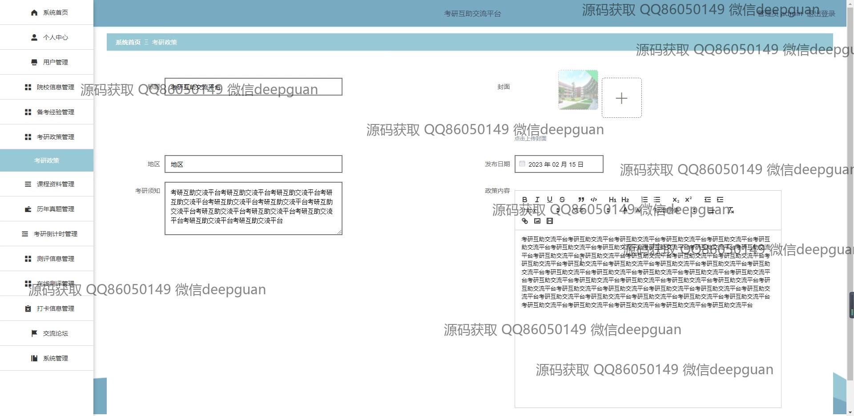Click the plus box to upload cover

click(621, 98)
